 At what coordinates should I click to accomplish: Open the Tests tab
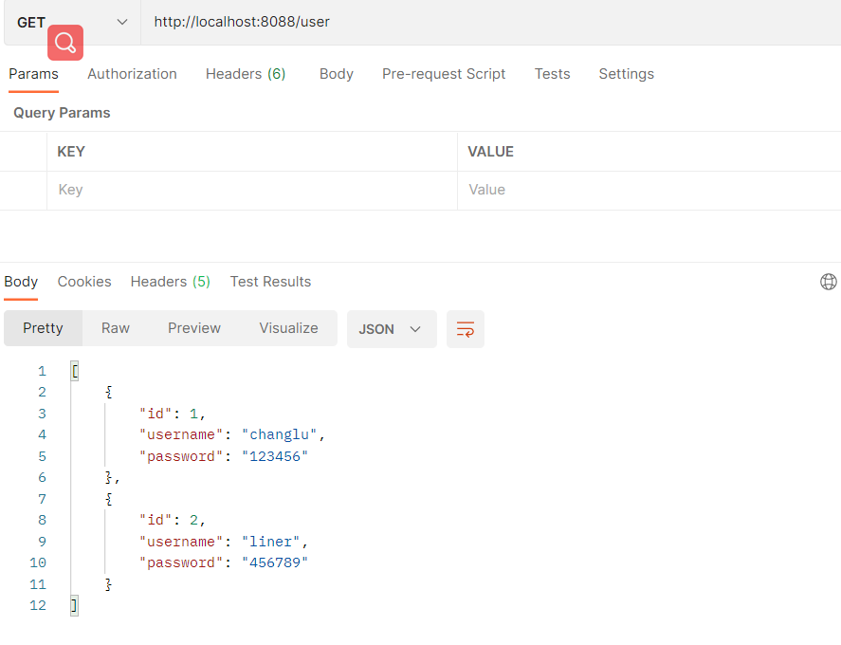click(552, 74)
